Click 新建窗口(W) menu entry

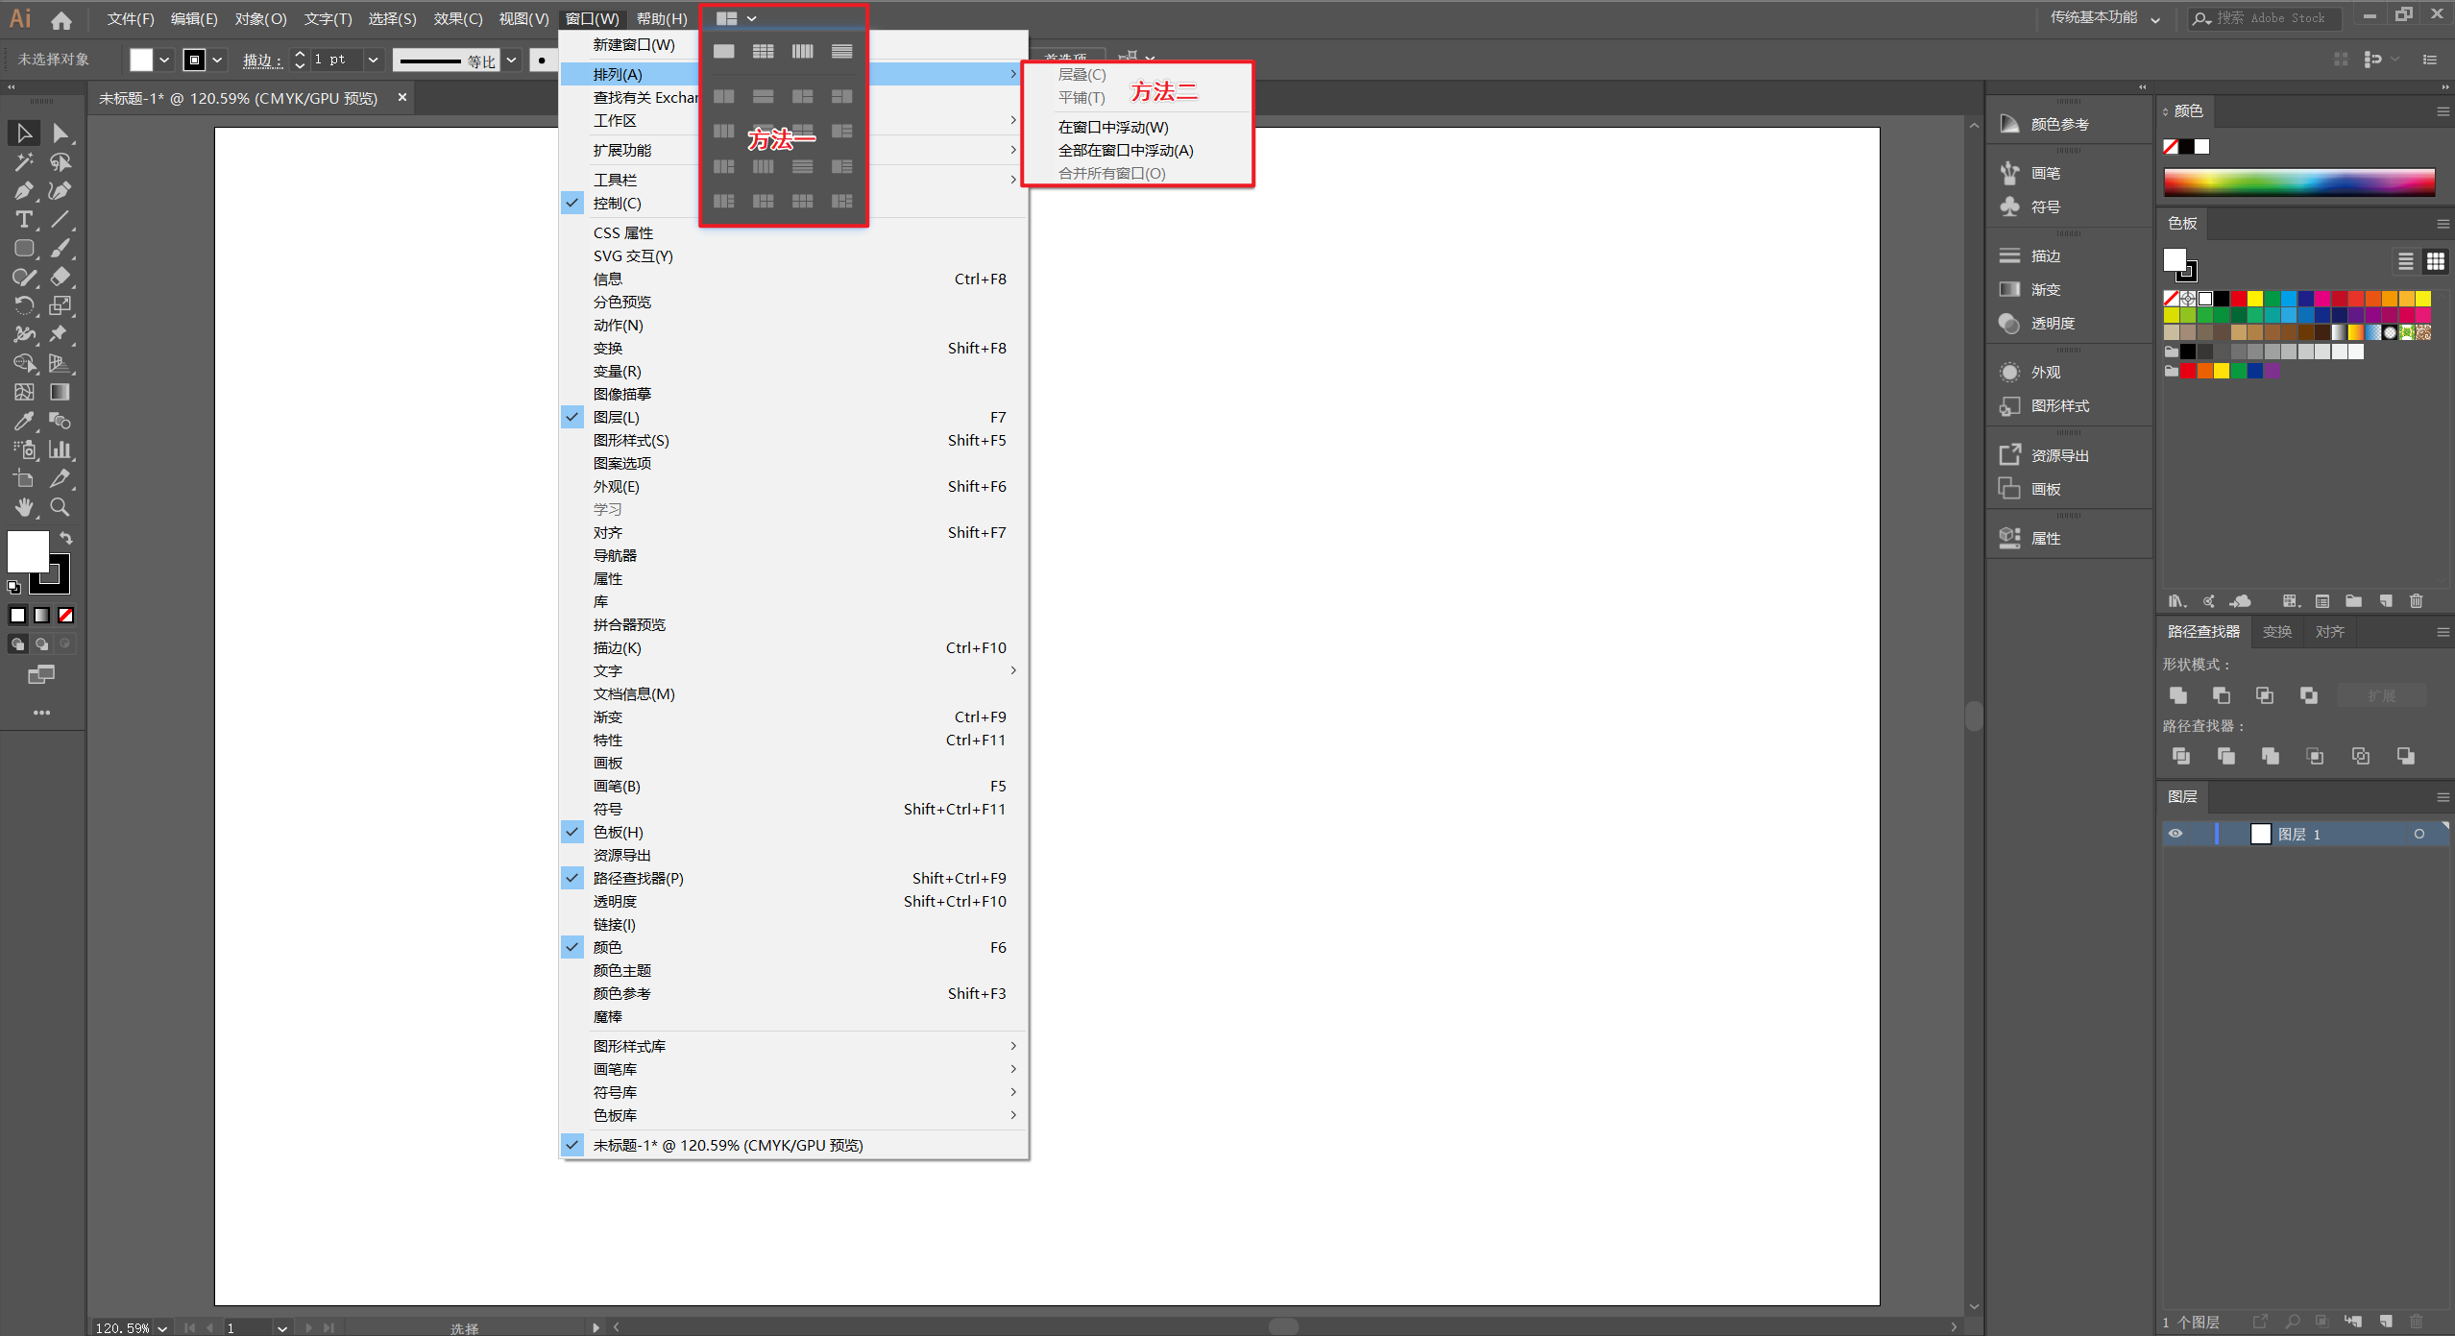click(633, 44)
